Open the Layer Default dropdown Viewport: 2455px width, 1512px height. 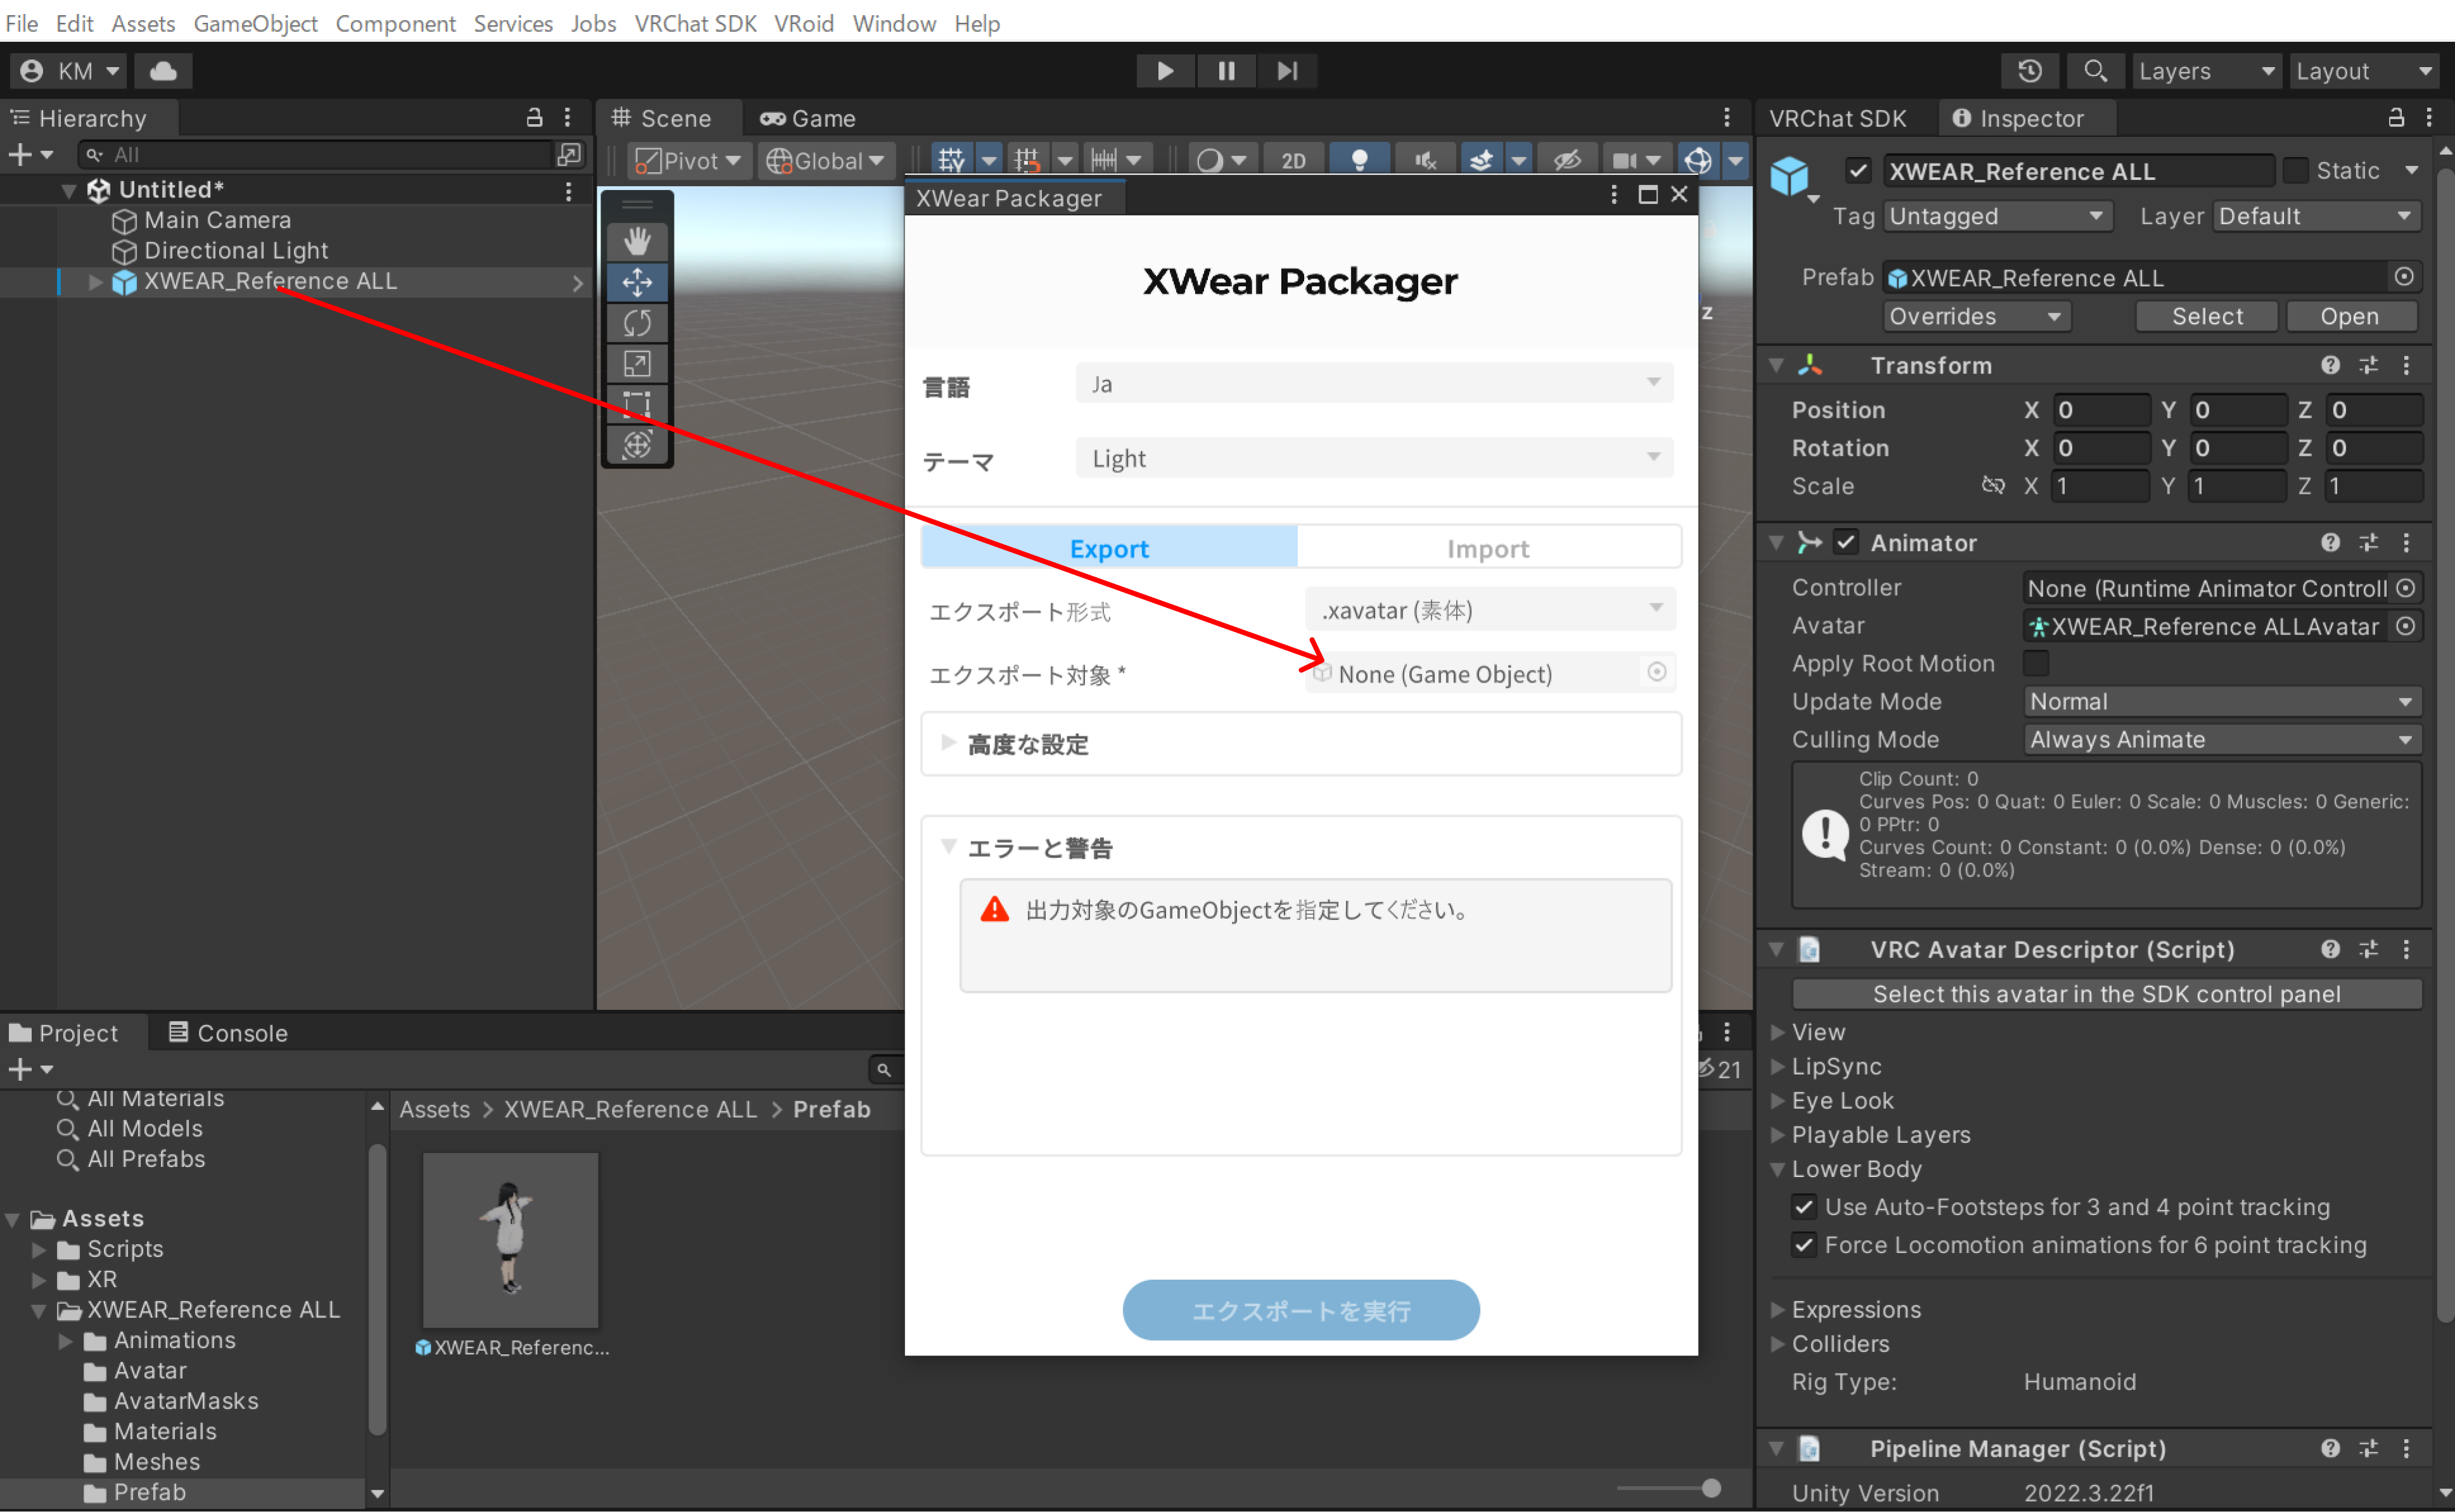tap(2317, 217)
